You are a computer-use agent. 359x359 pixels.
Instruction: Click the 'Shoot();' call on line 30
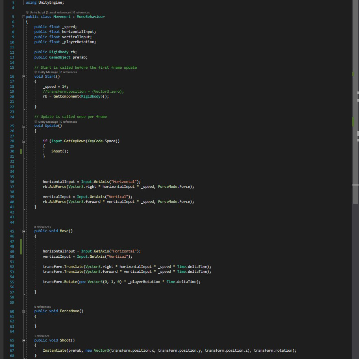pyautogui.click(x=60, y=151)
